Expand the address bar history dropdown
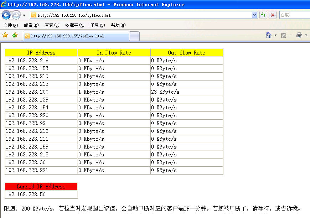 click(254, 15)
